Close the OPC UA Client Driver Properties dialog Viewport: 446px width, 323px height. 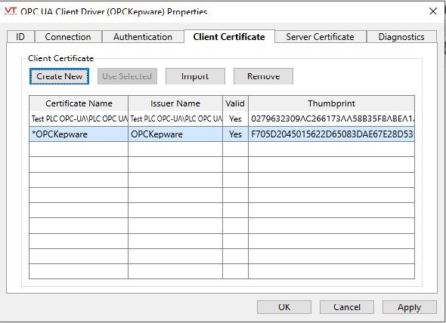(x=433, y=11)
